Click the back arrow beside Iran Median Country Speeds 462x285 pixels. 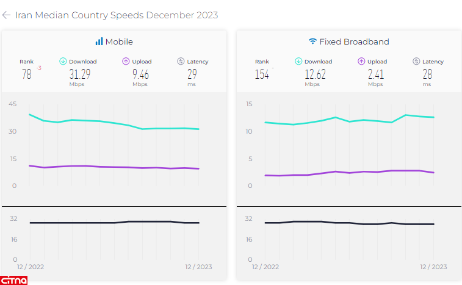7,15
